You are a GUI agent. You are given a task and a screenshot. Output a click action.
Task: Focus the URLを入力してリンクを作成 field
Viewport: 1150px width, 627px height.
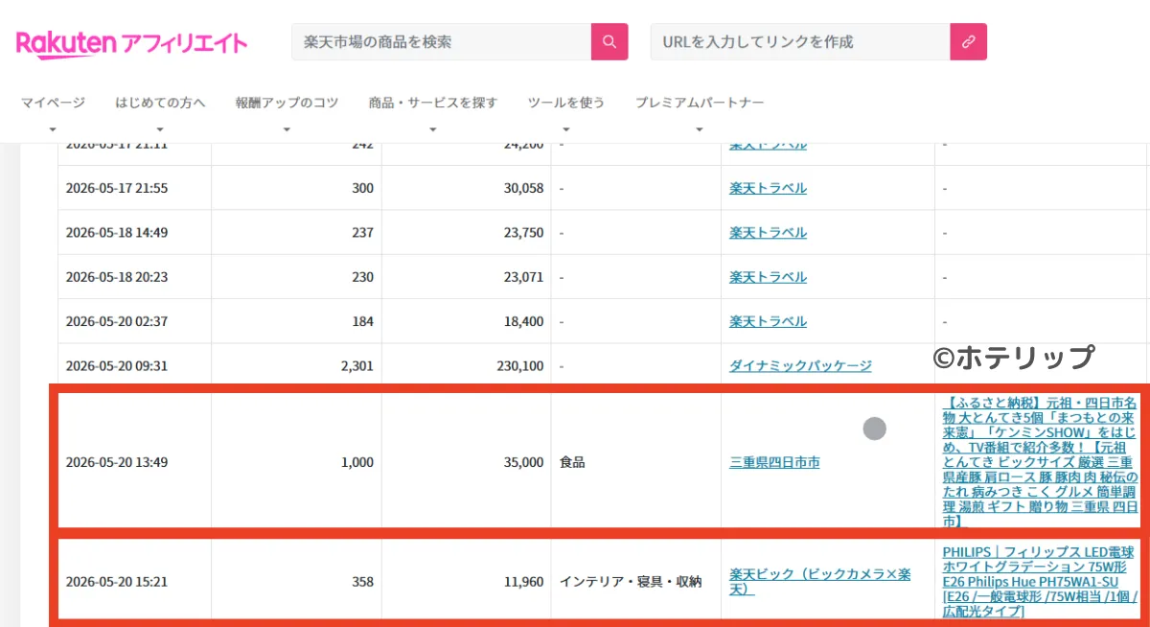tap(800, 42)
